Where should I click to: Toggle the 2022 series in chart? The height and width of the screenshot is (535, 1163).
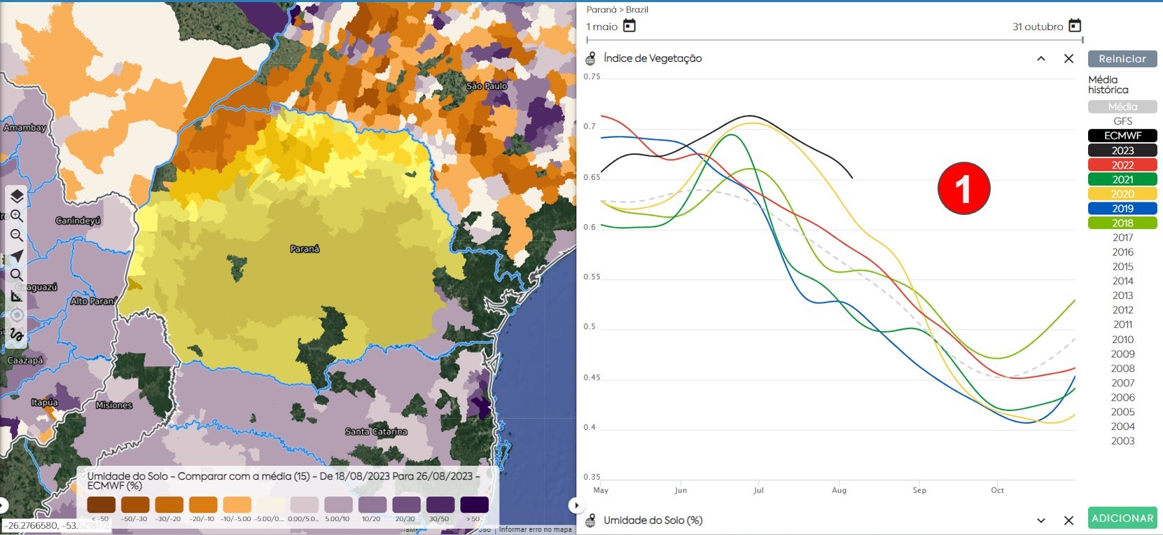1122,165
